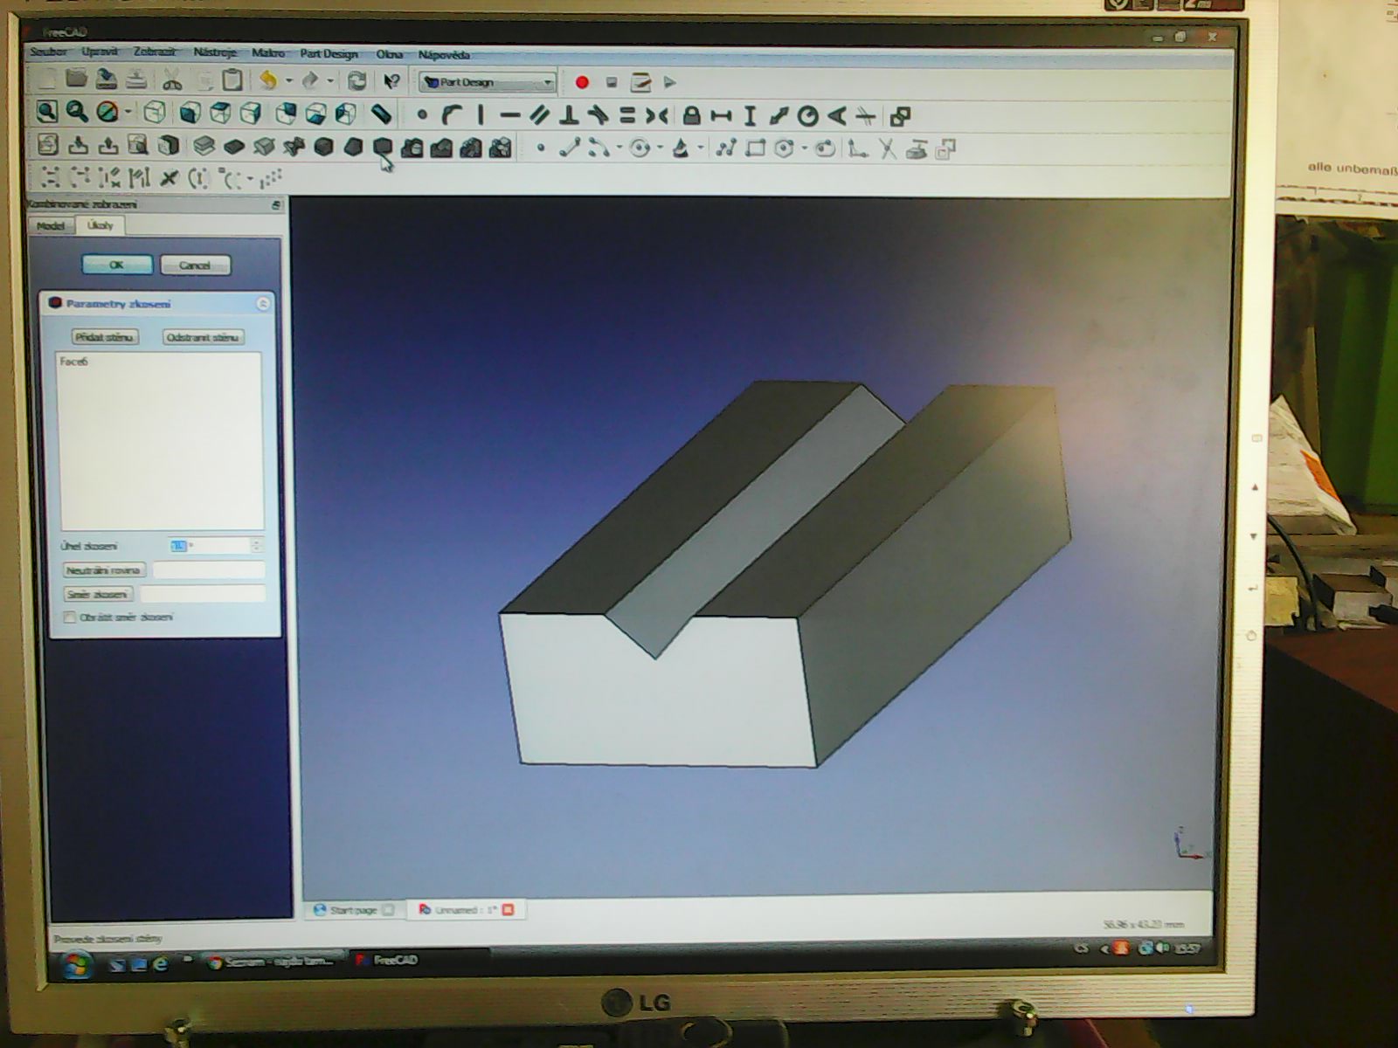The image size is (1398, 1048).
Task: Click the yellow undo arrow icon
Action: [x=267, y=81]
